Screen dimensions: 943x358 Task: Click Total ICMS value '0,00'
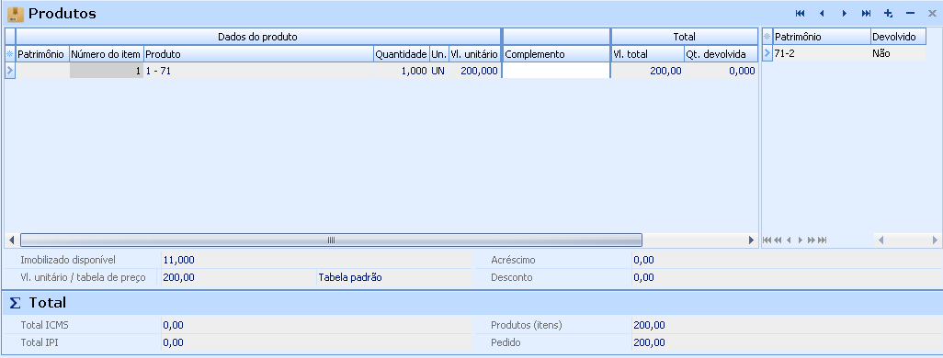tap(173, 326)
